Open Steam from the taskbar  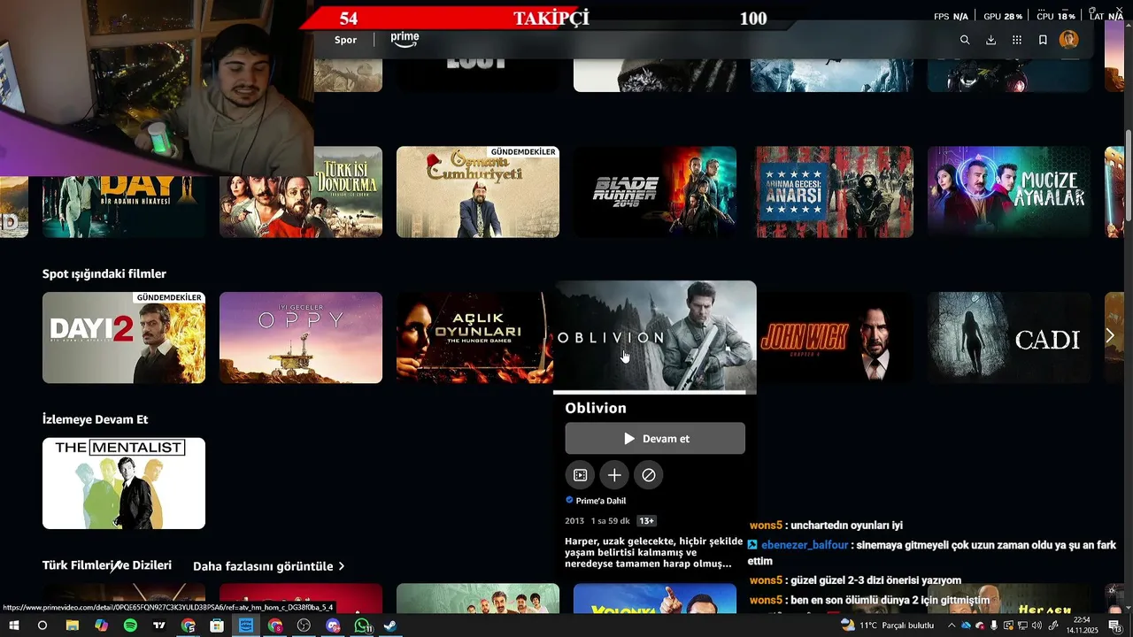click(x=390, y=625)
